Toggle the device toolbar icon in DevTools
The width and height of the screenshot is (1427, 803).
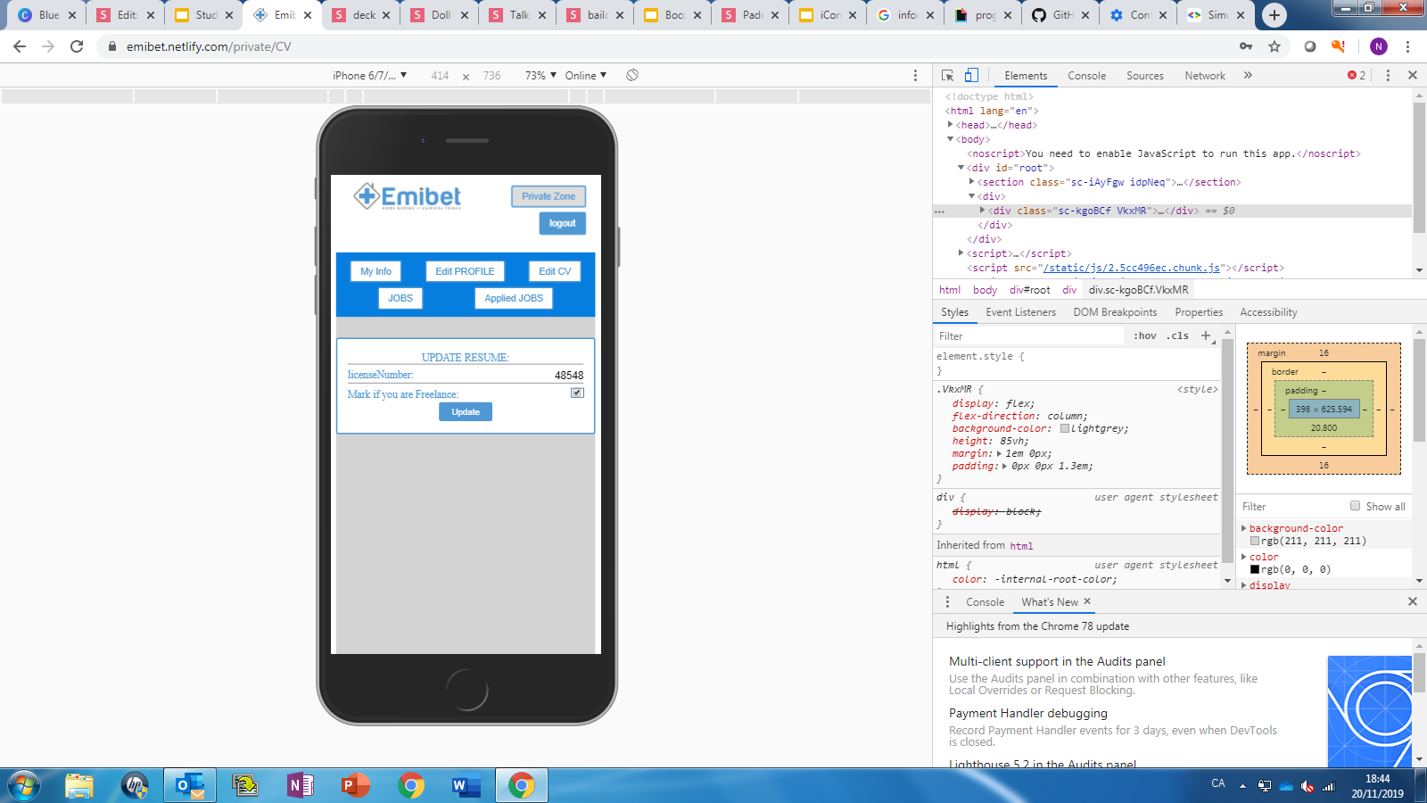click(x=971, y=76)
